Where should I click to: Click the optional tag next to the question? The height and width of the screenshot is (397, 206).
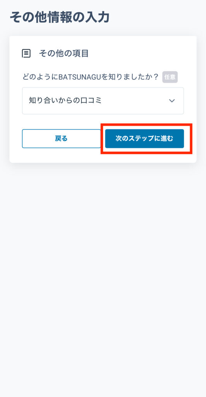(x=170, y=77)
